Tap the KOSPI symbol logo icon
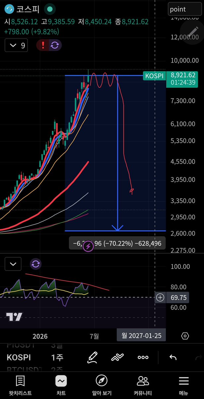 (x=10, y=9)
